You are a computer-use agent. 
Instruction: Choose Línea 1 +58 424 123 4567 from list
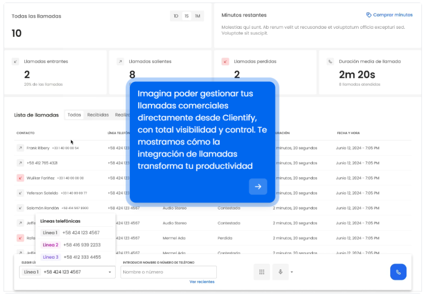click(x=76, y=233)
